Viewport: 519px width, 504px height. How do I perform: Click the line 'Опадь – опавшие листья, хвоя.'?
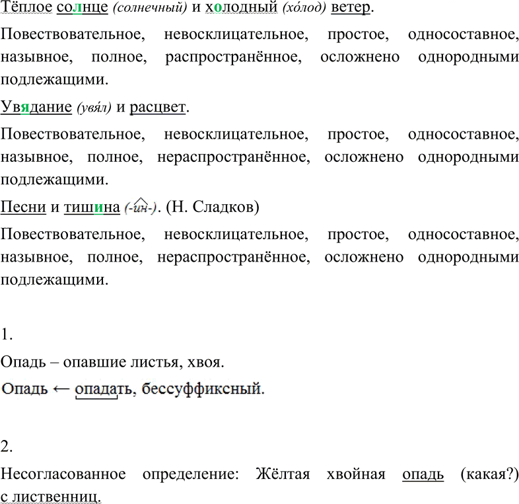(112, 362)
